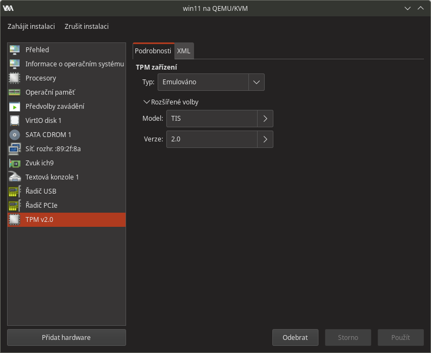The height and width of the screenshot is (353, 431).
Task: Select the Procesory entry
Action: pos(66,78)
